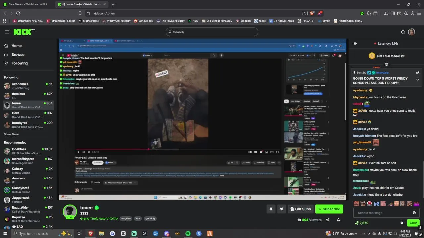Open the user profile avatar menu
424x238 pixels.
(411, 32)
